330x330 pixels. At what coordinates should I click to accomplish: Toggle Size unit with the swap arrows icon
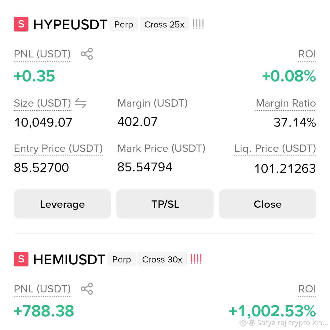click(81, 103)
